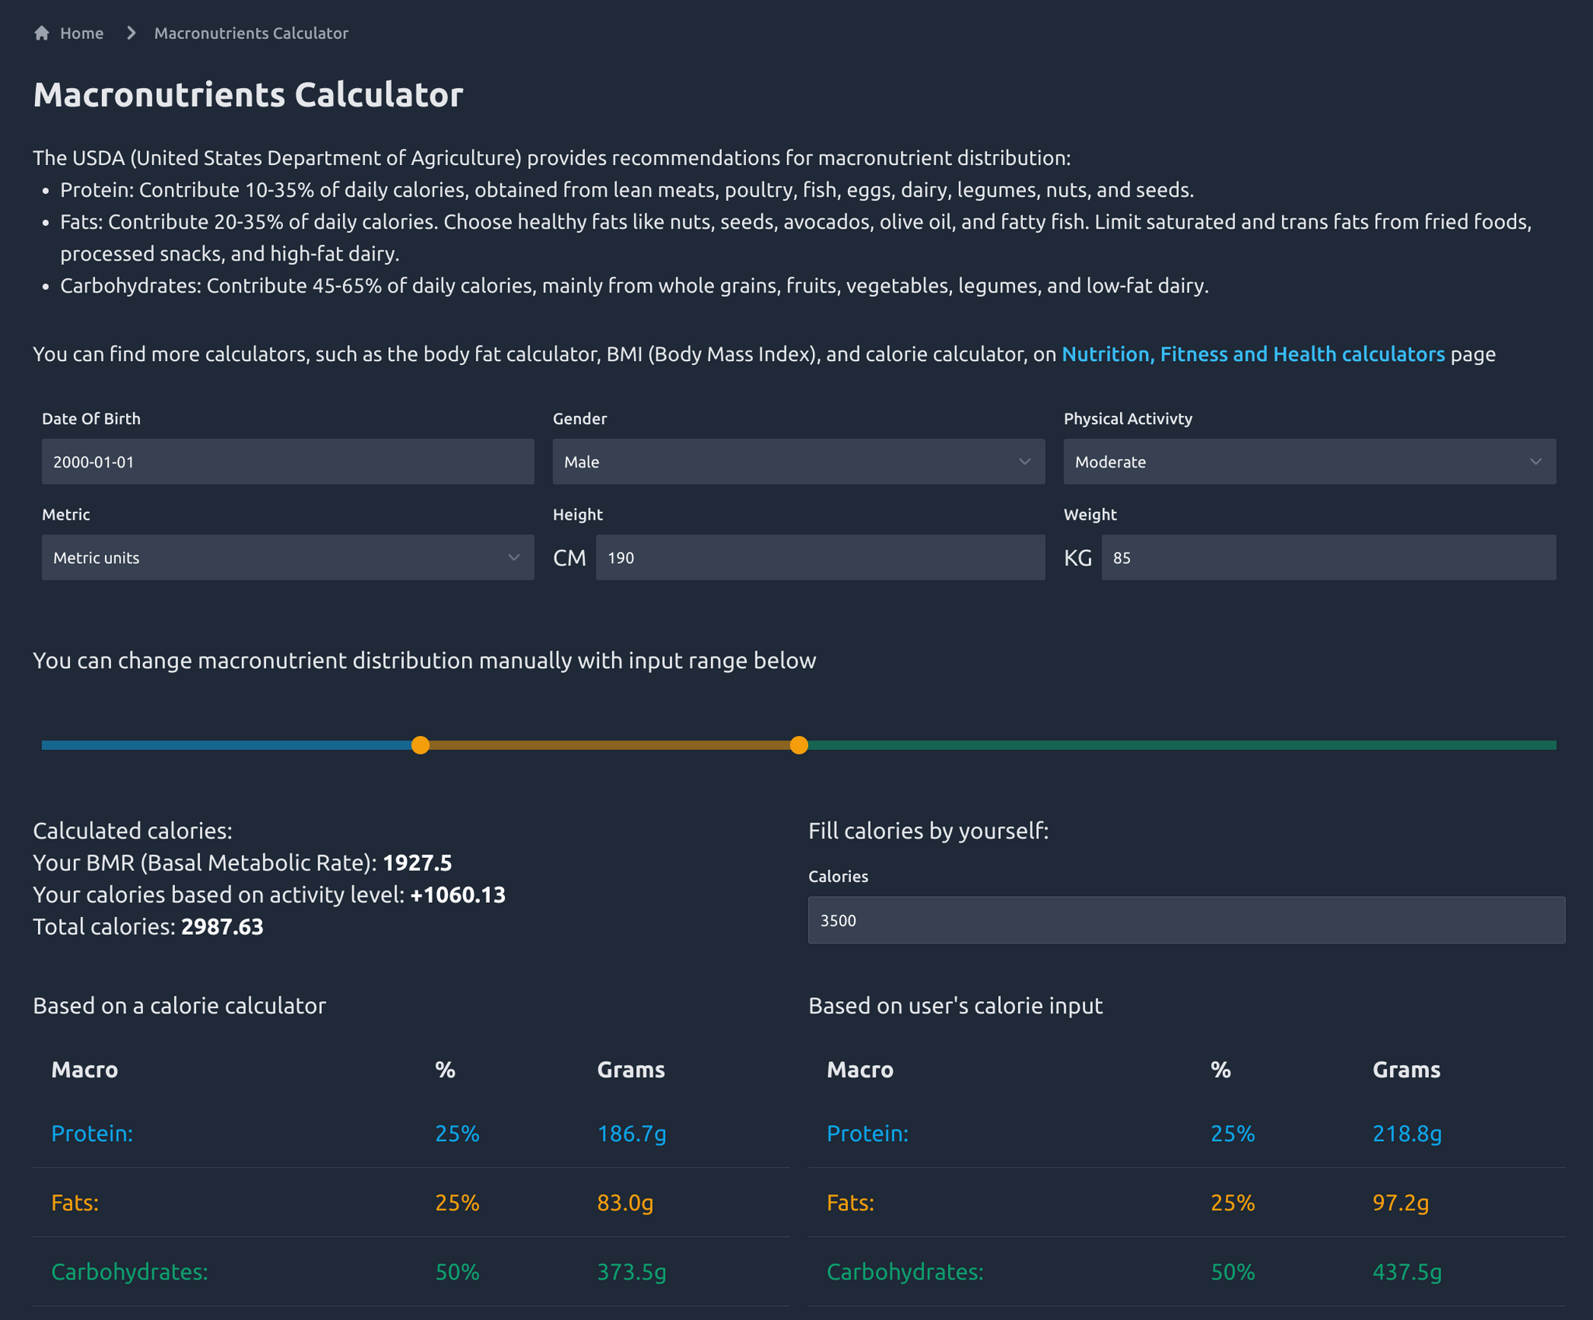Click the activity calories value +1060.13

pos(457,895)
